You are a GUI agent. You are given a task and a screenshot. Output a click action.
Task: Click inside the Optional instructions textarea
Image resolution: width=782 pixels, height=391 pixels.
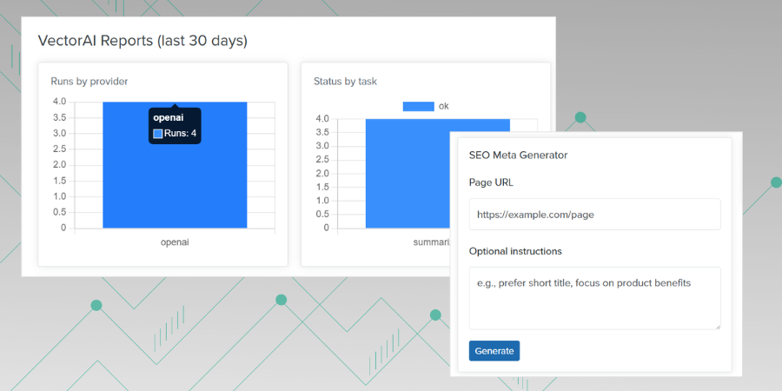(594, 297)
